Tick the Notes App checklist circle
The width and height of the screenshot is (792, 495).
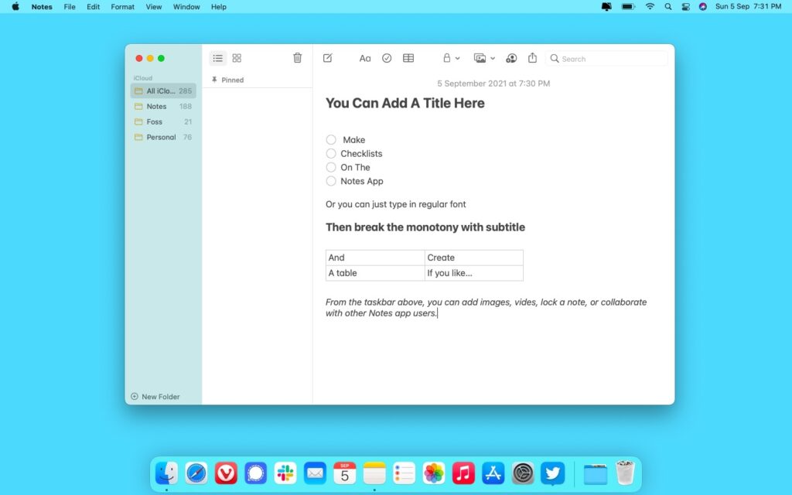coord(331,181)
